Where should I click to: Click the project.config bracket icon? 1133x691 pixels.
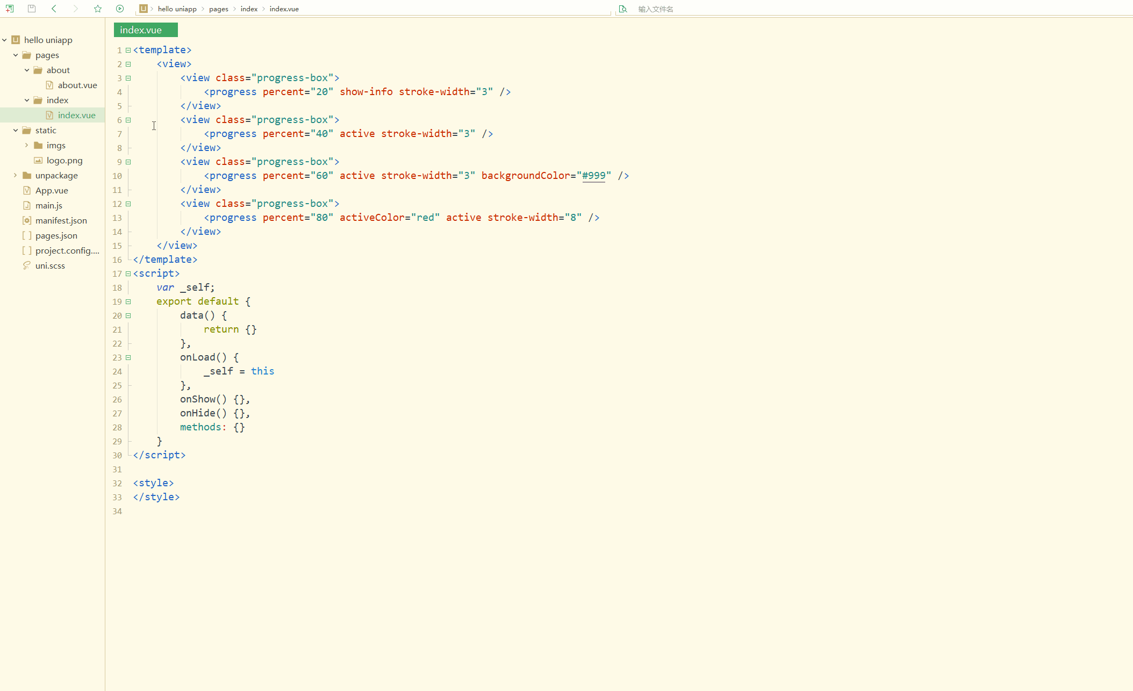pyautogui.click(x=27, y=250)
